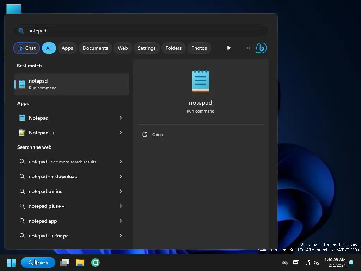Expand 'notepad online' chevron

pyautogui.click(x=121, y=191)
